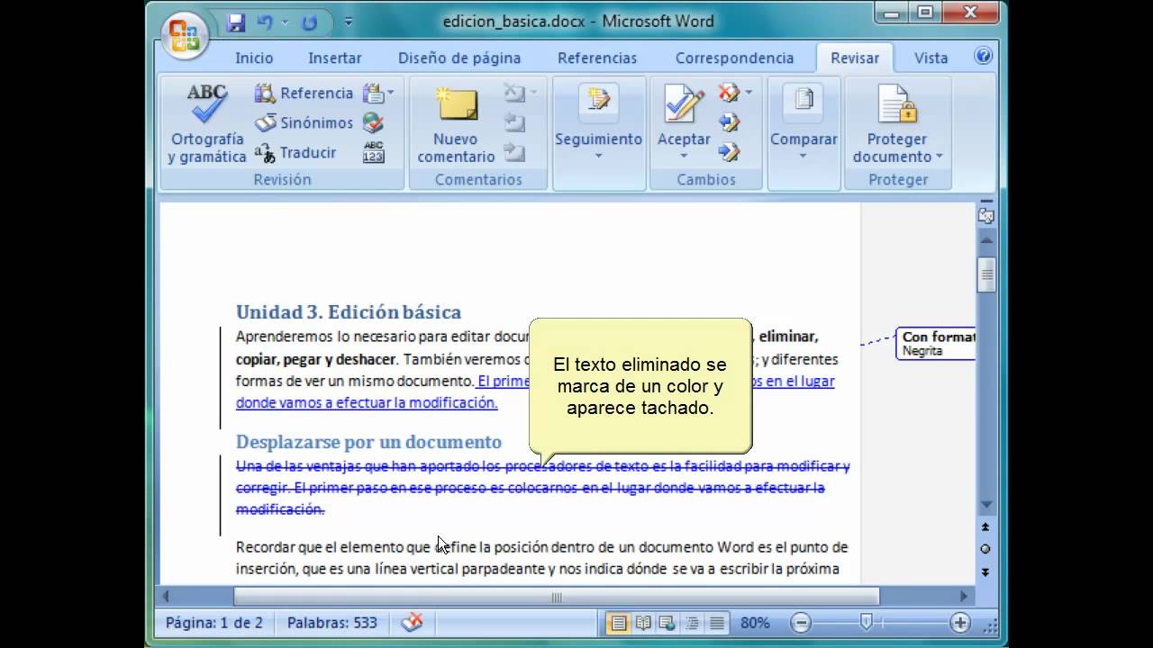Click the Página: 1 de 2 indicator
1153x648 pixels.
pos(214,623)
